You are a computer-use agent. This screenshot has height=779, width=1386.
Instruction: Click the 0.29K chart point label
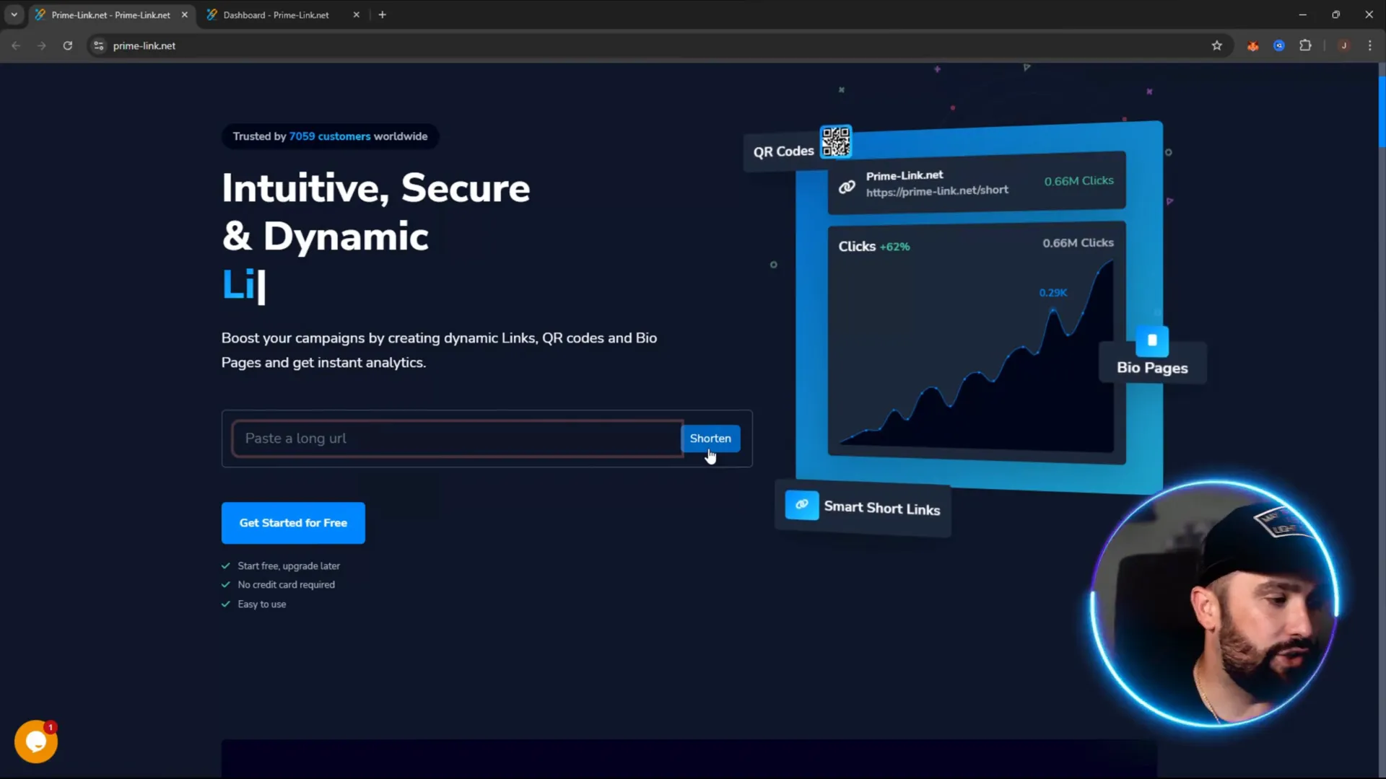coord(1052,292)
